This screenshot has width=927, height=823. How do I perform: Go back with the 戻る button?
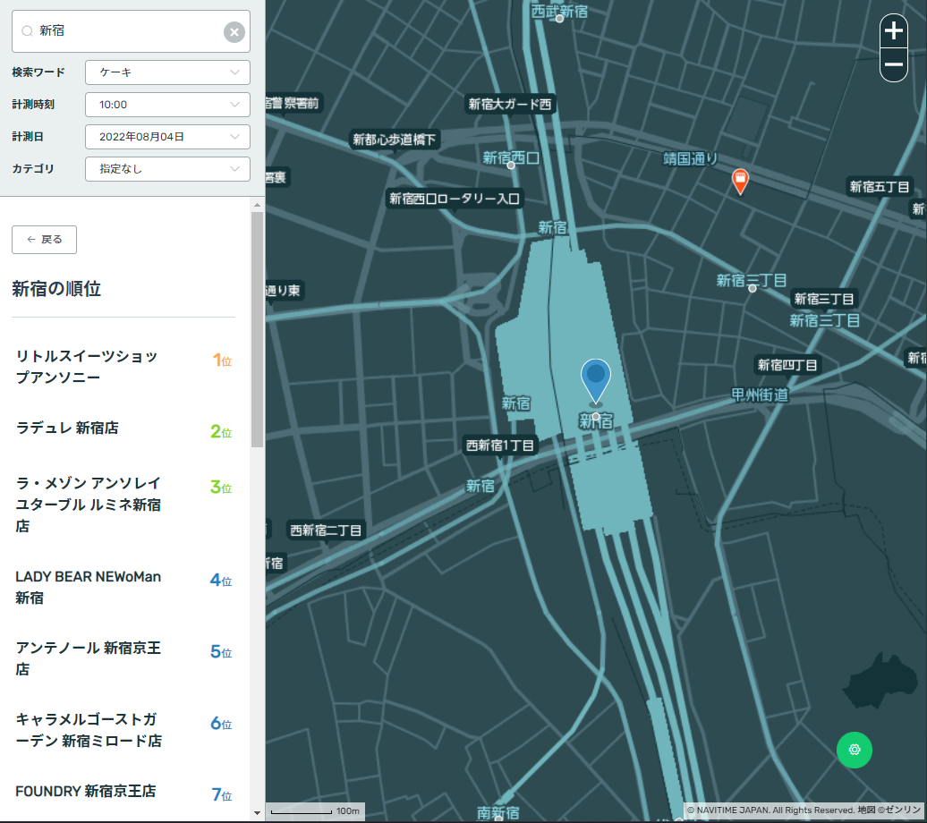click(45, 240)
